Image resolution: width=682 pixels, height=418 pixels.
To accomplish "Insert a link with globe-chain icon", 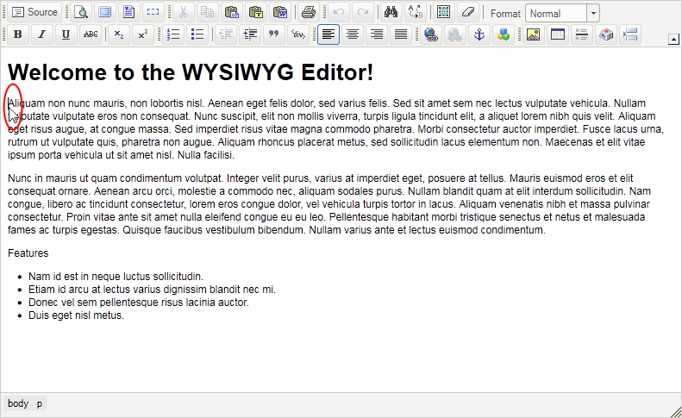I will 431,34.
